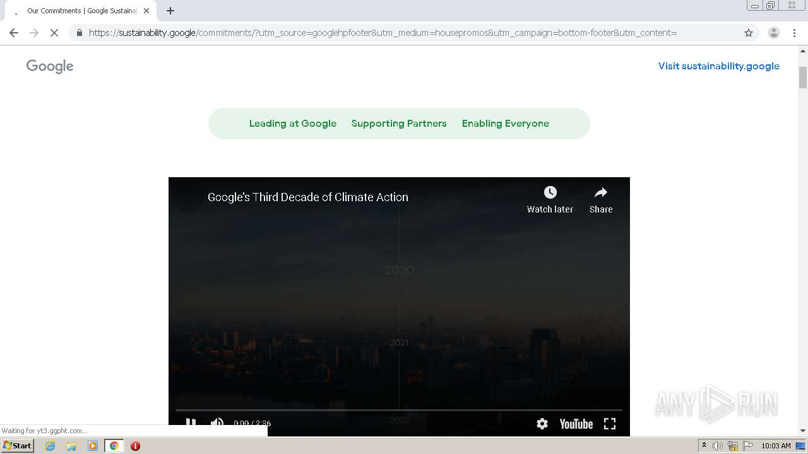Show hidden tray icons
This screenshot has height=454, width=808.
(704, 446)
